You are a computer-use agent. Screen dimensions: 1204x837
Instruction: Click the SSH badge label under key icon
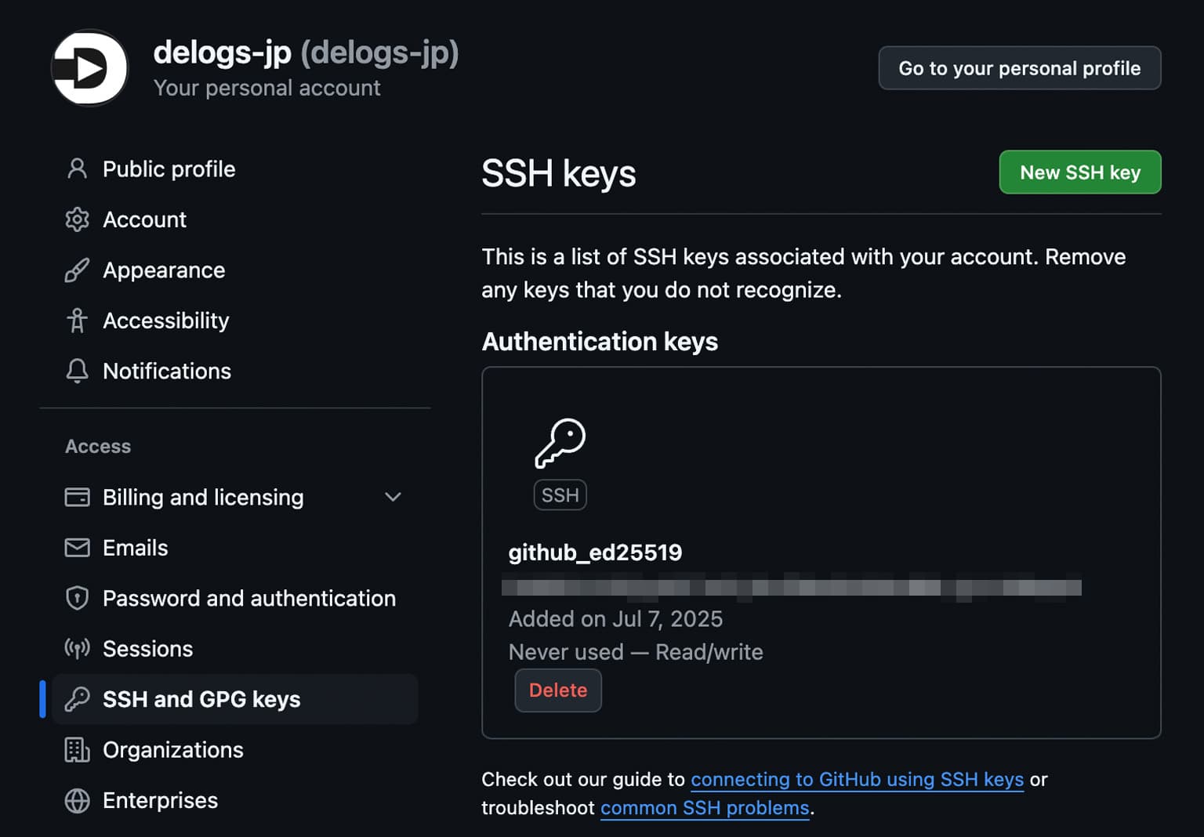click(x=560, y=495)
